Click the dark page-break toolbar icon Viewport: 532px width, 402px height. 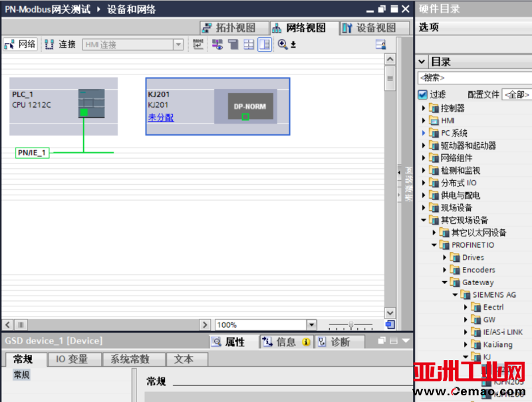pos(233,45)
